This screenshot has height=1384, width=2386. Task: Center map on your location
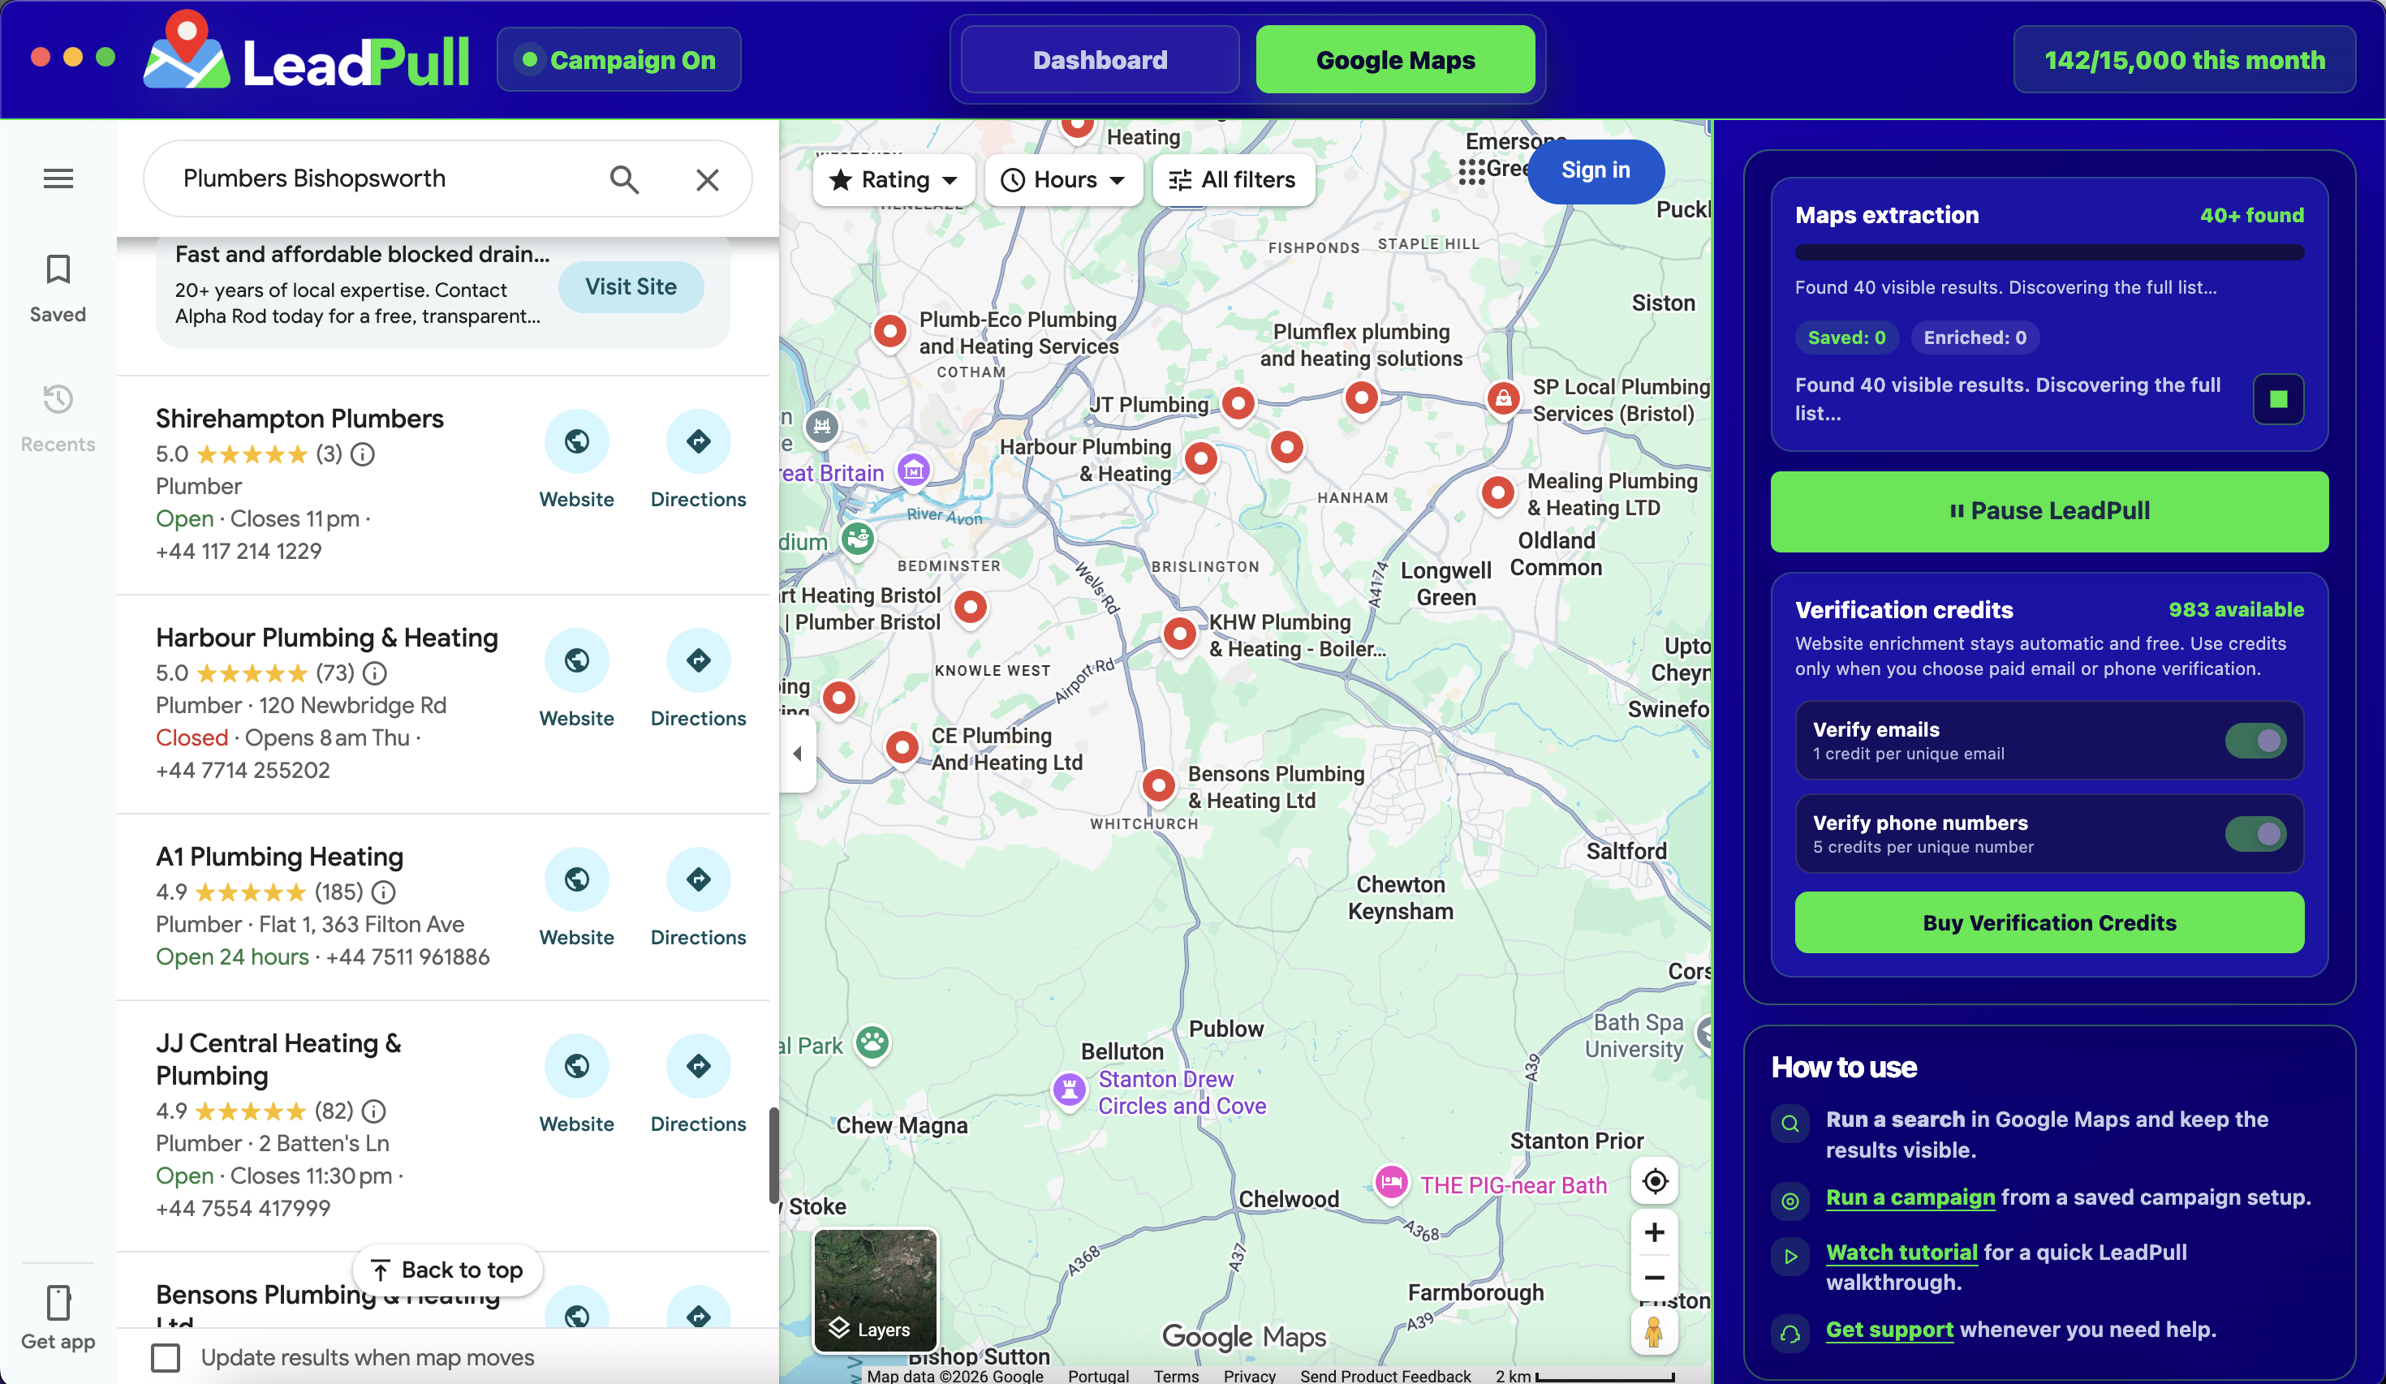1654,1181
